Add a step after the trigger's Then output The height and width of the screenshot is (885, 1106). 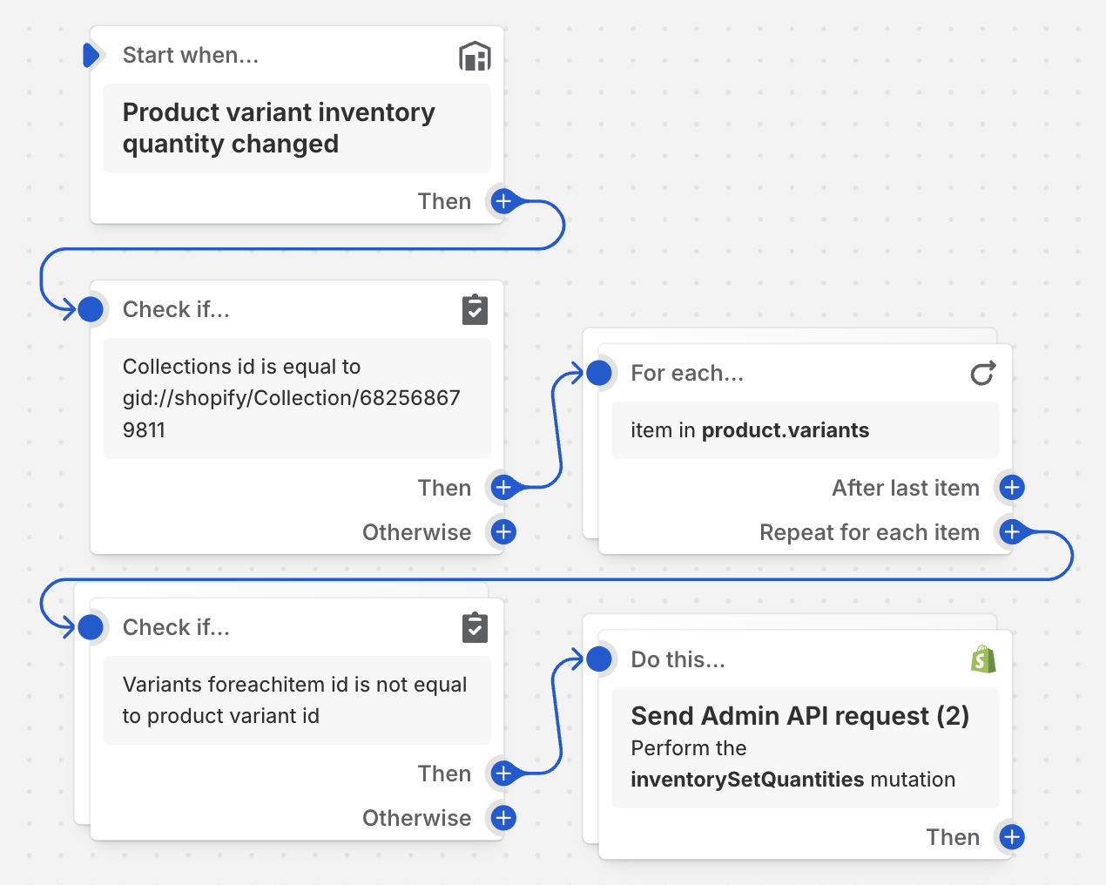[x=503, y=201]
